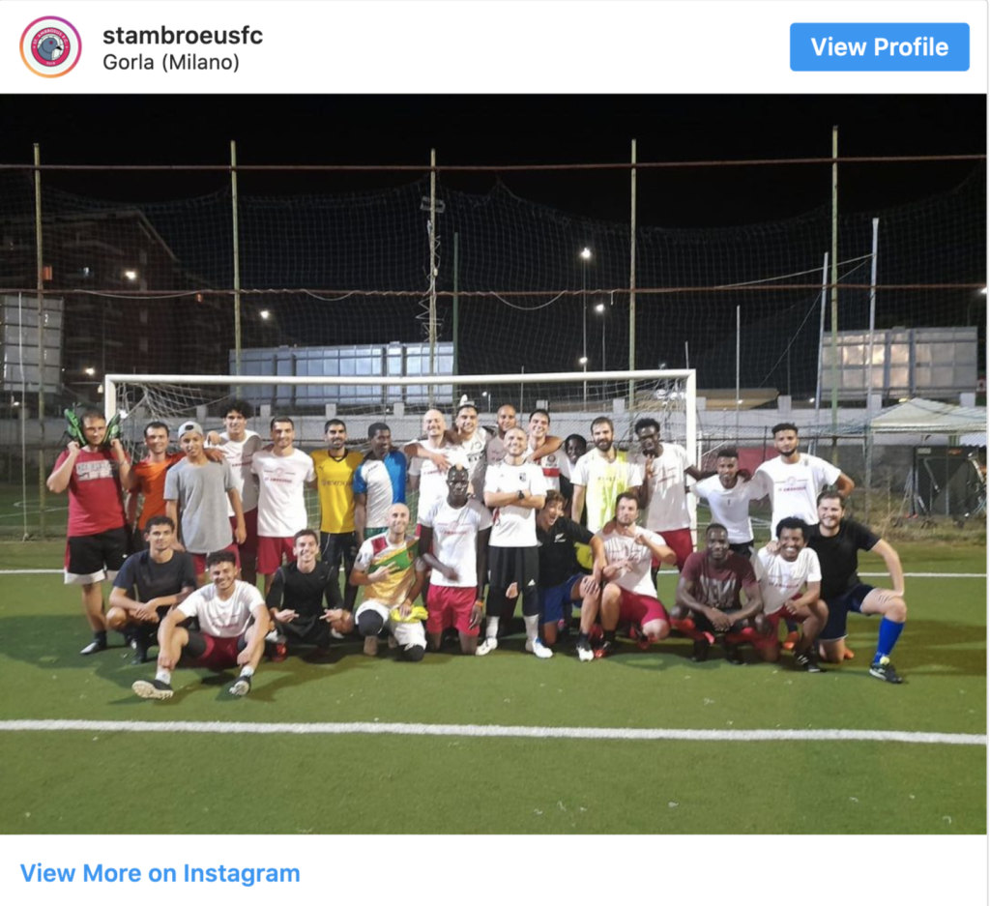This screenshot has width=990, height=906.
Task: Click the blue View Profile button
Action: (x=879, y=47)
